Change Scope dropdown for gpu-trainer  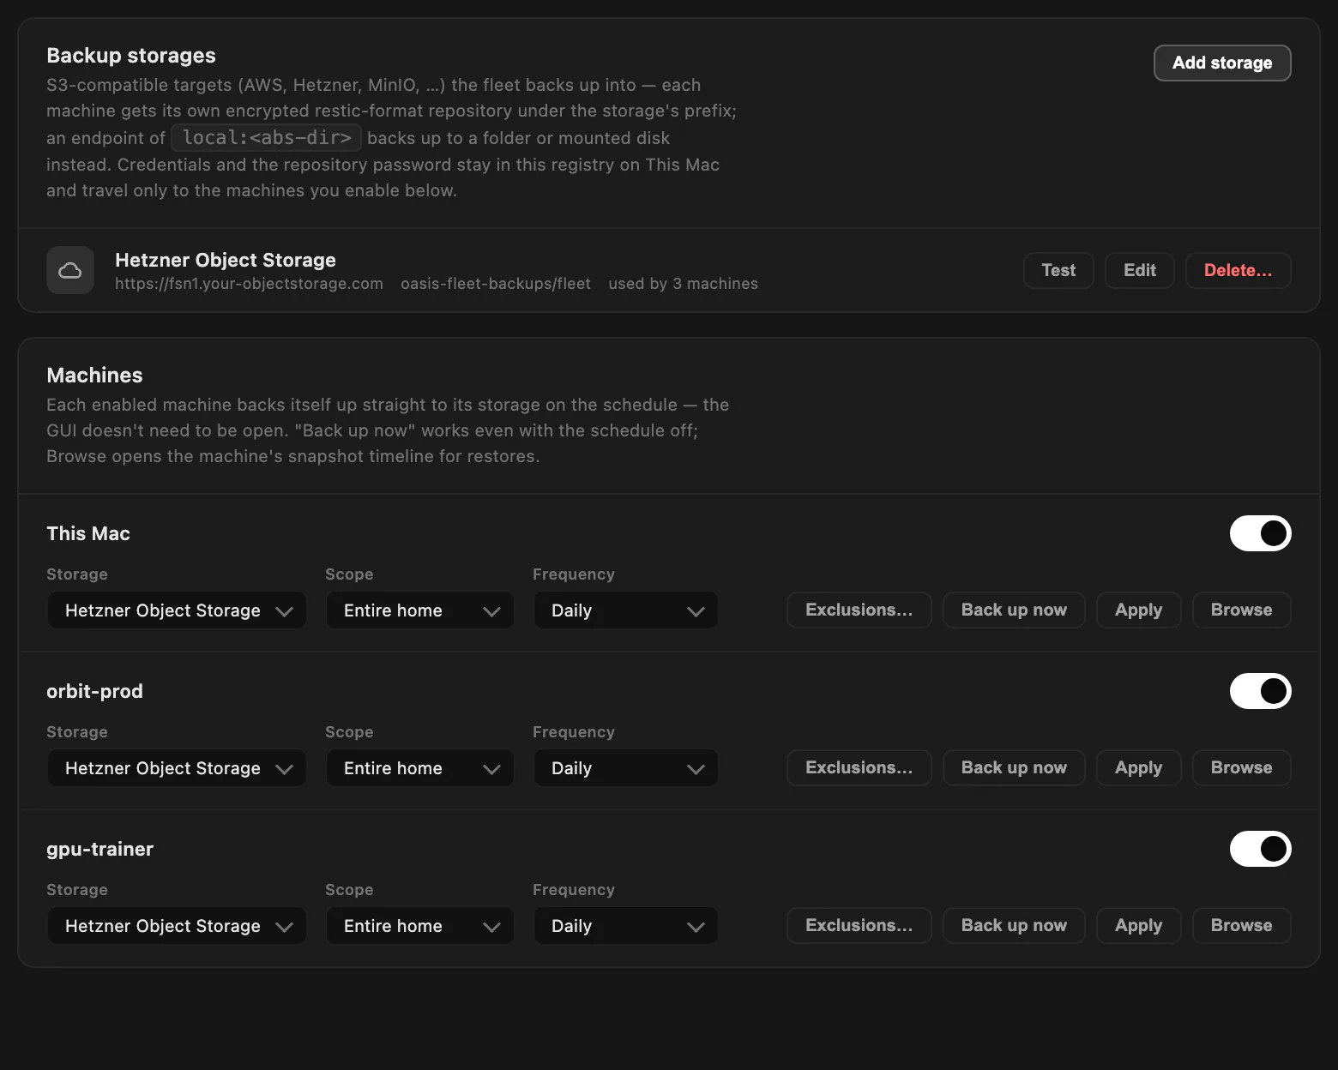pyautogui.click(x=419, y=926)
